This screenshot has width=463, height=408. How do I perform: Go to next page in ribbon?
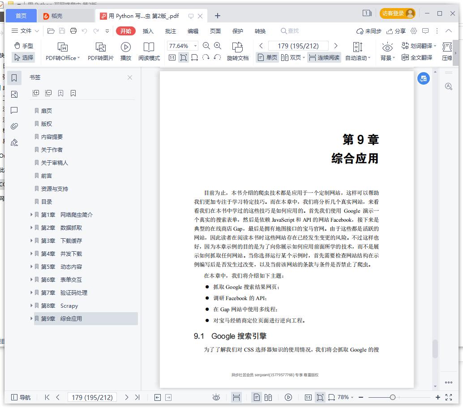[336, 46]
